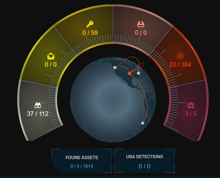
Task: Open the 0 / 59 key count
Action: pos(90,33)
